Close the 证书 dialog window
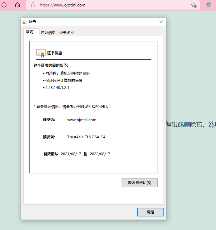This screenshot has height=230, width=216. 161,22
